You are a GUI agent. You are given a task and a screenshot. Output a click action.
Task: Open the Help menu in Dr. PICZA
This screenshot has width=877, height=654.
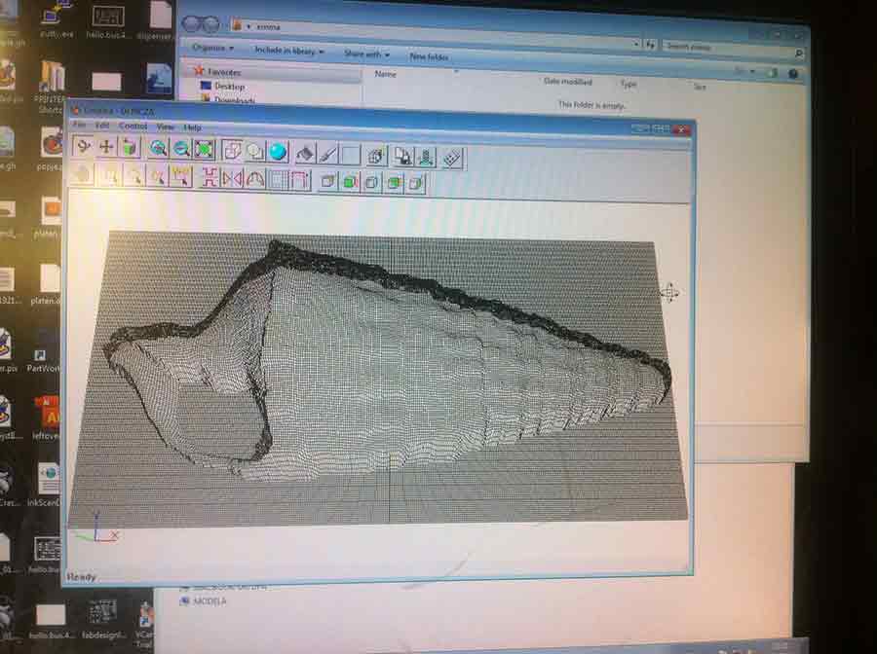[192, 127]
